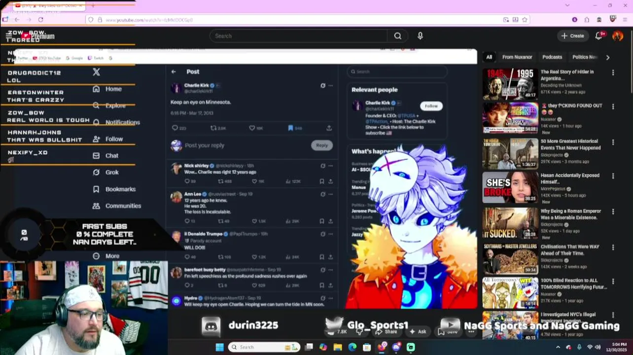Open Bookmarks in the X sidebar

click(x=113, y=189)
